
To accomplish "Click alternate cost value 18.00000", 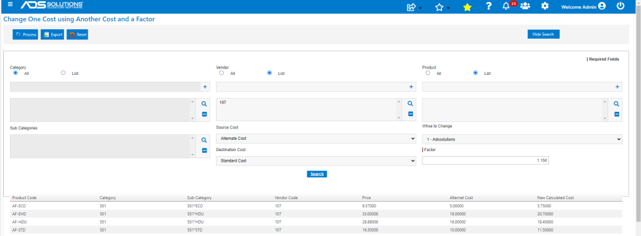I will click(x=458, y=214).
